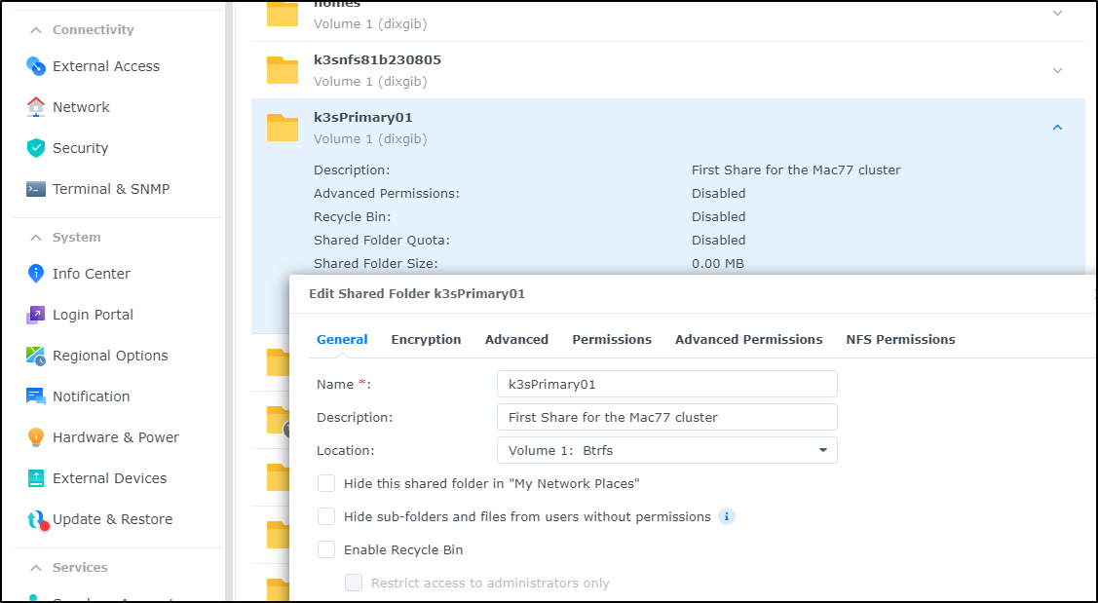Open the Info Center icon
The width and height of the screenshot is (1098, 603).
point(36,274)
